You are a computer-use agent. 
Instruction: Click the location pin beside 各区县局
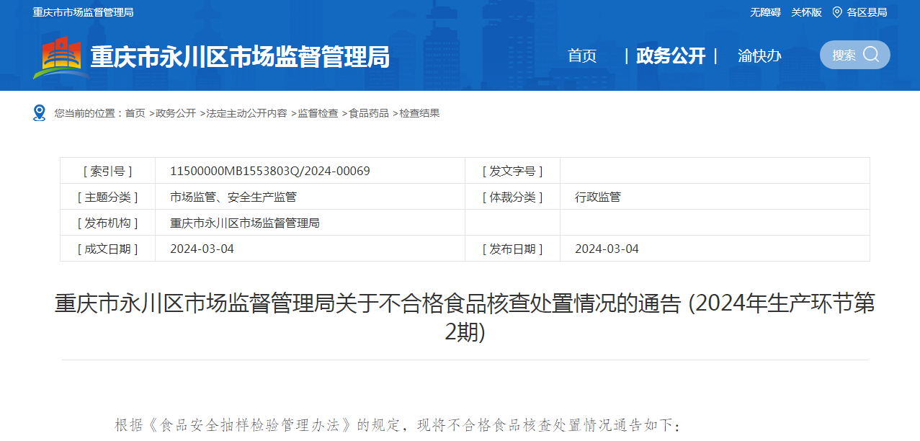tap(836, 12)
